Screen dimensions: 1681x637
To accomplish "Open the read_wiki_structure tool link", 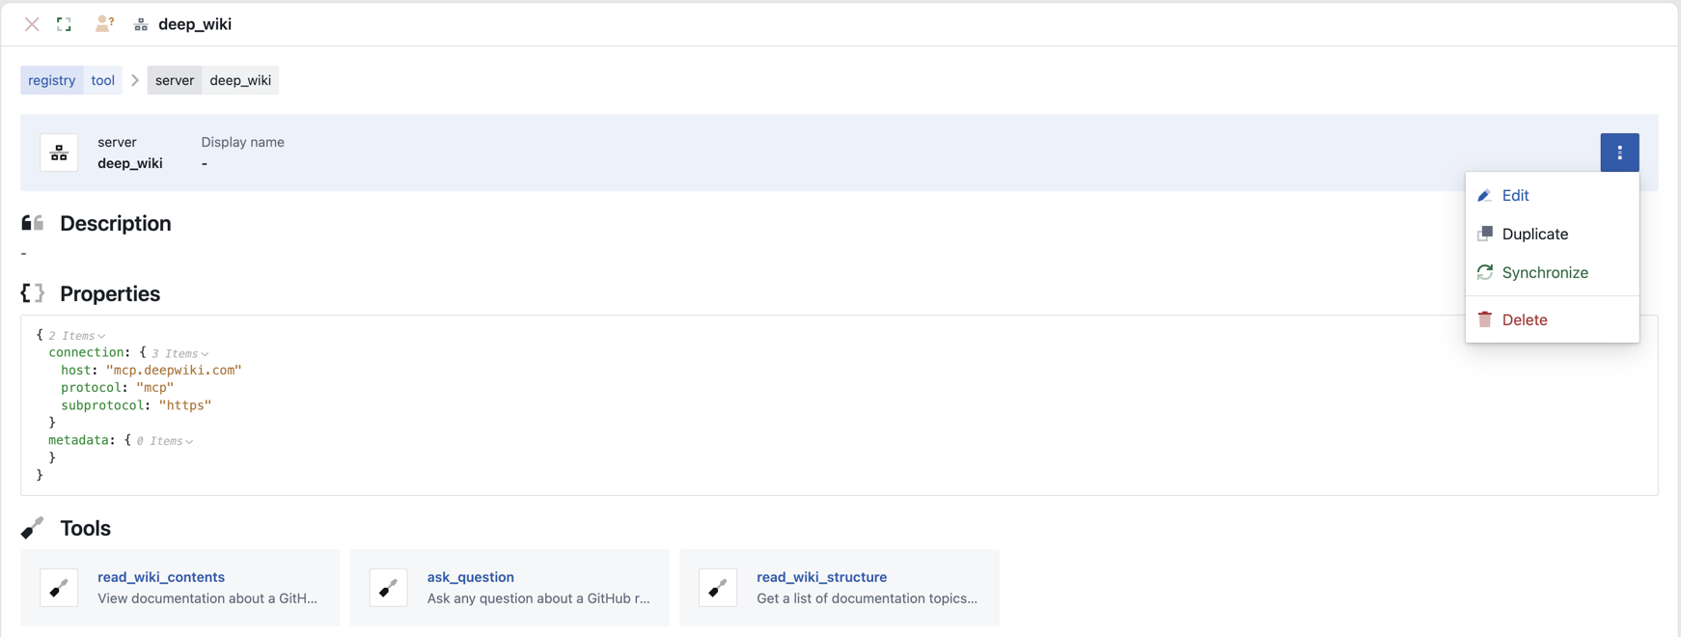I will click(821, 577).
